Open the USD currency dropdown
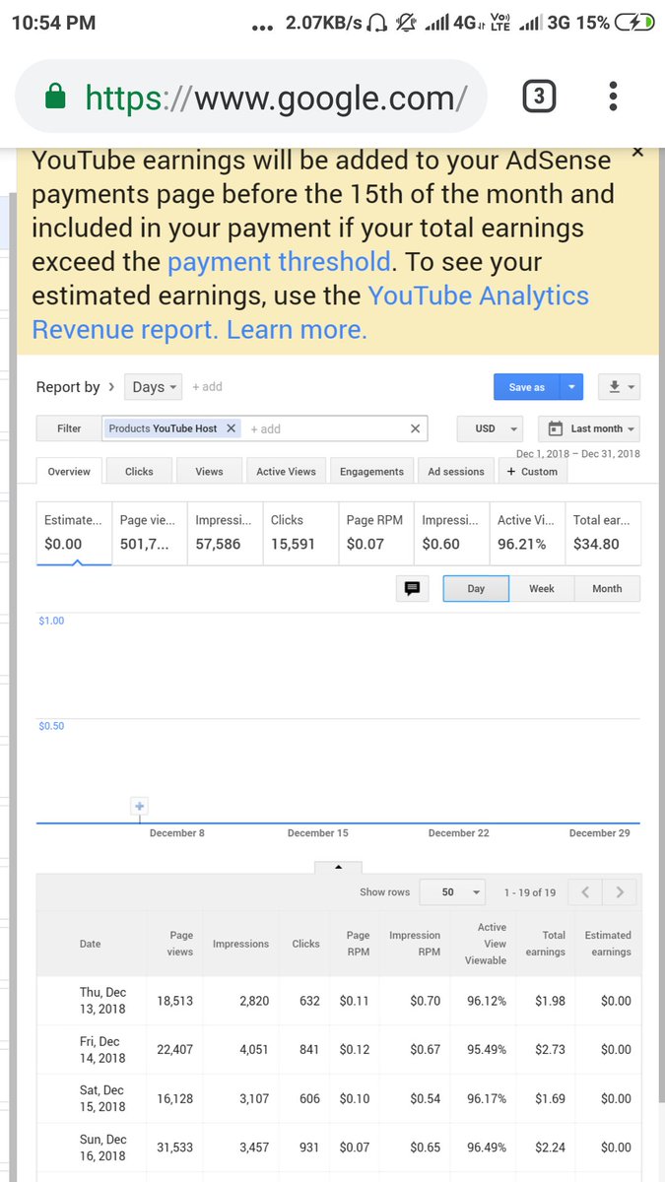This screenshot has width=665, height=1182. click(x=490, y=428)
